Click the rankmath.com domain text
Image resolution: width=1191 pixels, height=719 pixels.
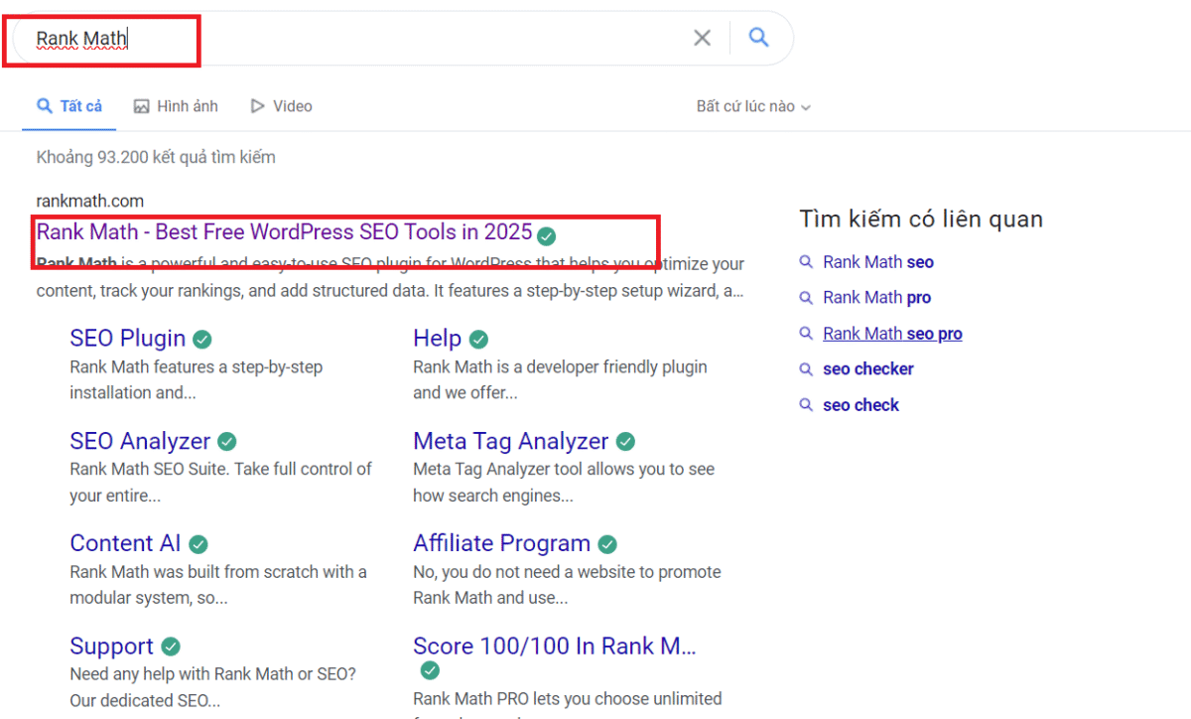(x=89, y=202)
